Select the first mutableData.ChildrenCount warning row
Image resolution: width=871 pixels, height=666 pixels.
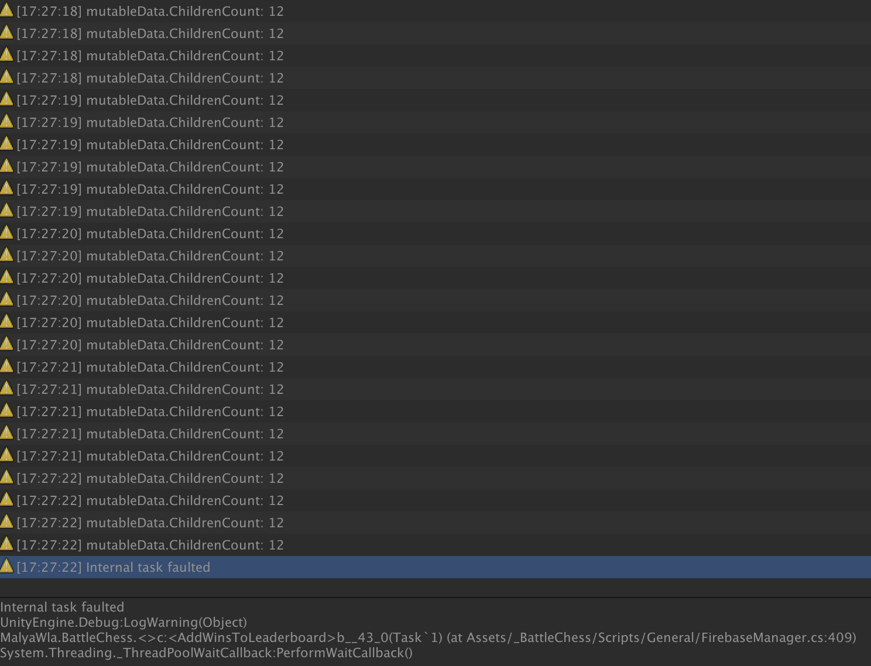146,11
